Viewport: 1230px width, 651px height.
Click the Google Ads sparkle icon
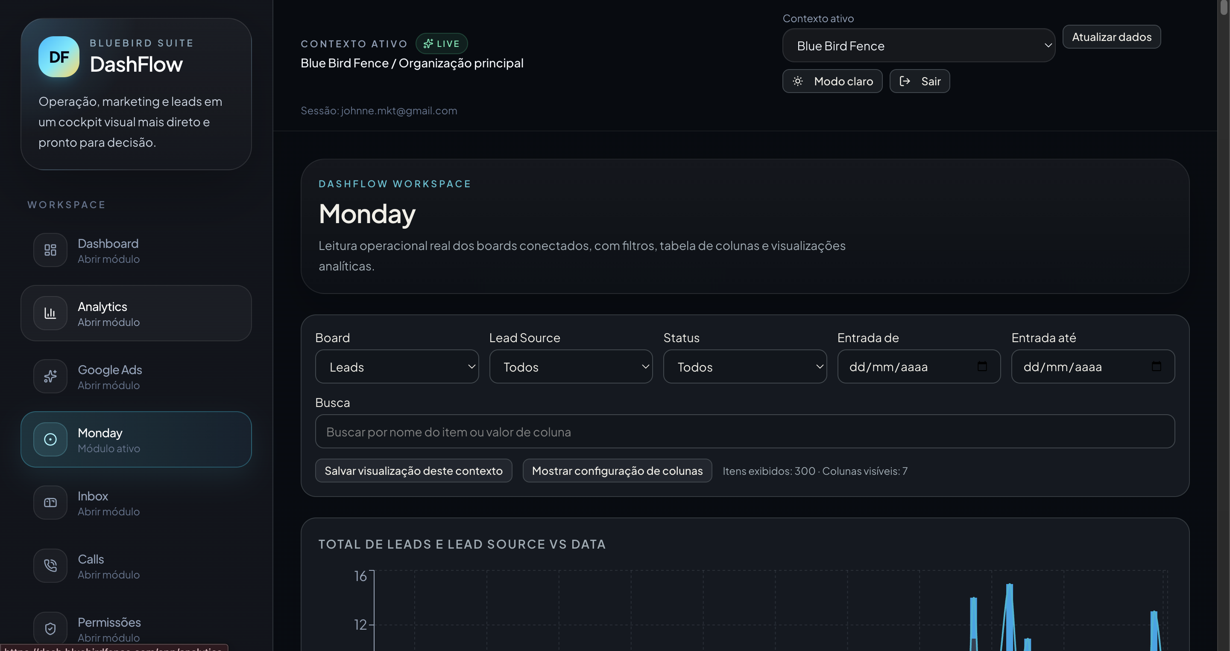click(x=50, y=376)
